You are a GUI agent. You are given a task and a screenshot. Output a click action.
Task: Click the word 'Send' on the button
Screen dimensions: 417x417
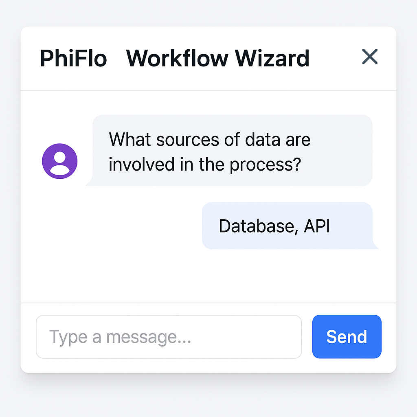click(347, 337)
